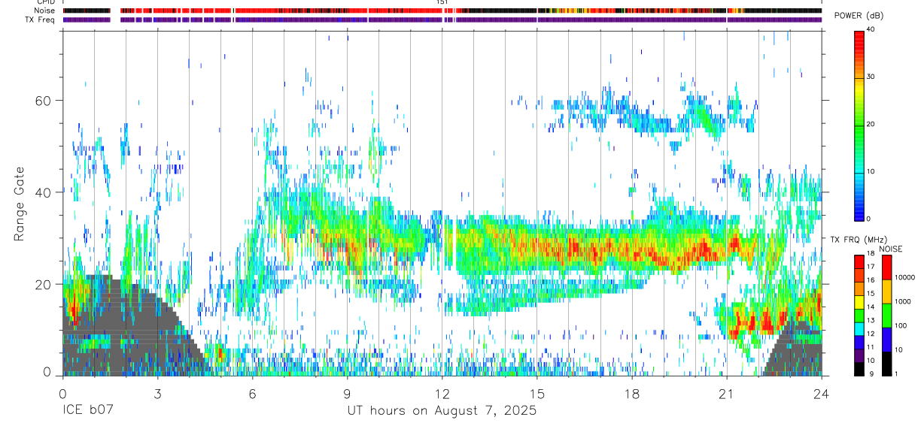
Task: Click power legend value 40
Action: (x=870, y=29)
